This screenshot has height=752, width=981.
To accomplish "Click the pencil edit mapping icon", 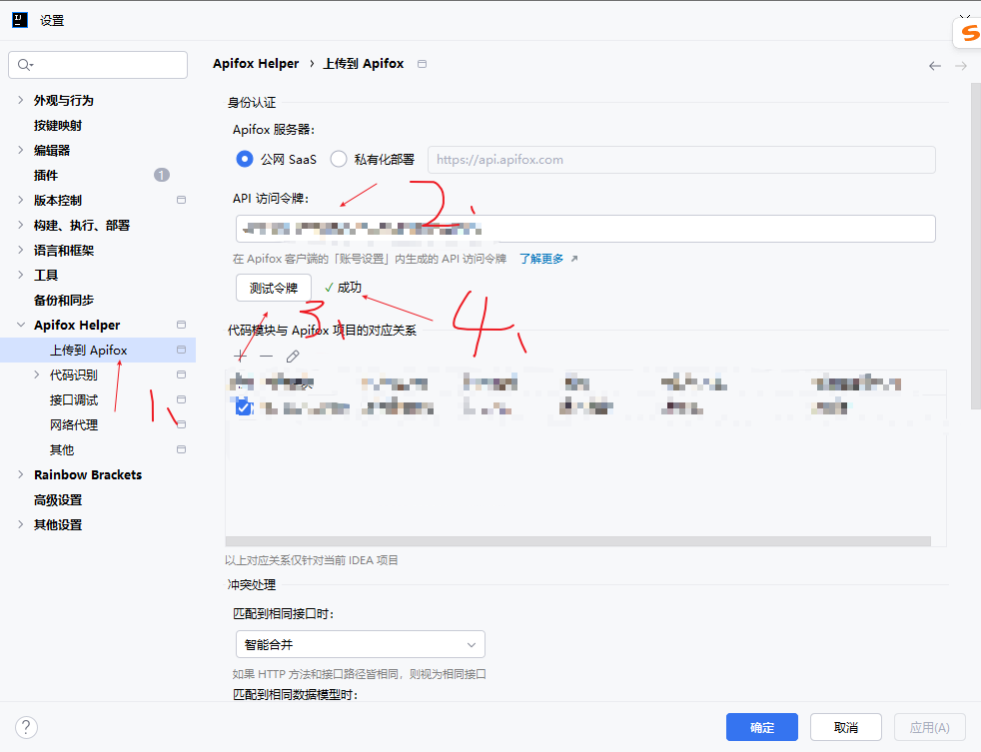I will pyautogui.click(x=293, y=356).
